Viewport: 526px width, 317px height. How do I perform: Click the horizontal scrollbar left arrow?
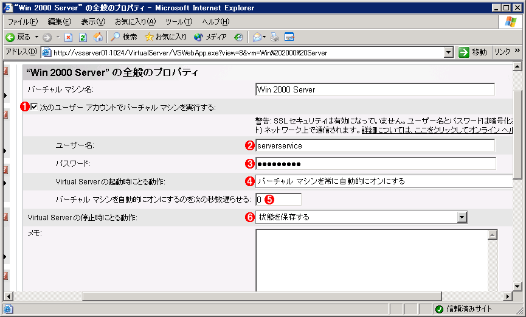[x=8, y=296]
